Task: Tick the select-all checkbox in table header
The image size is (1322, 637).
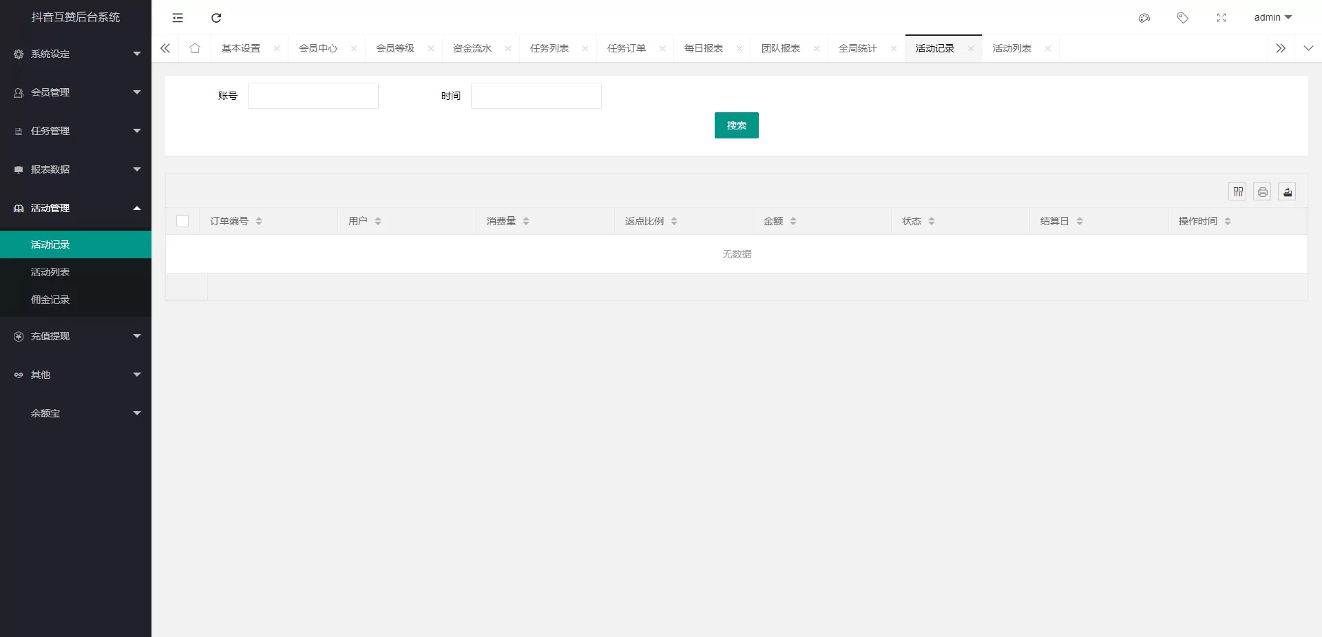Action: point(182,221)
